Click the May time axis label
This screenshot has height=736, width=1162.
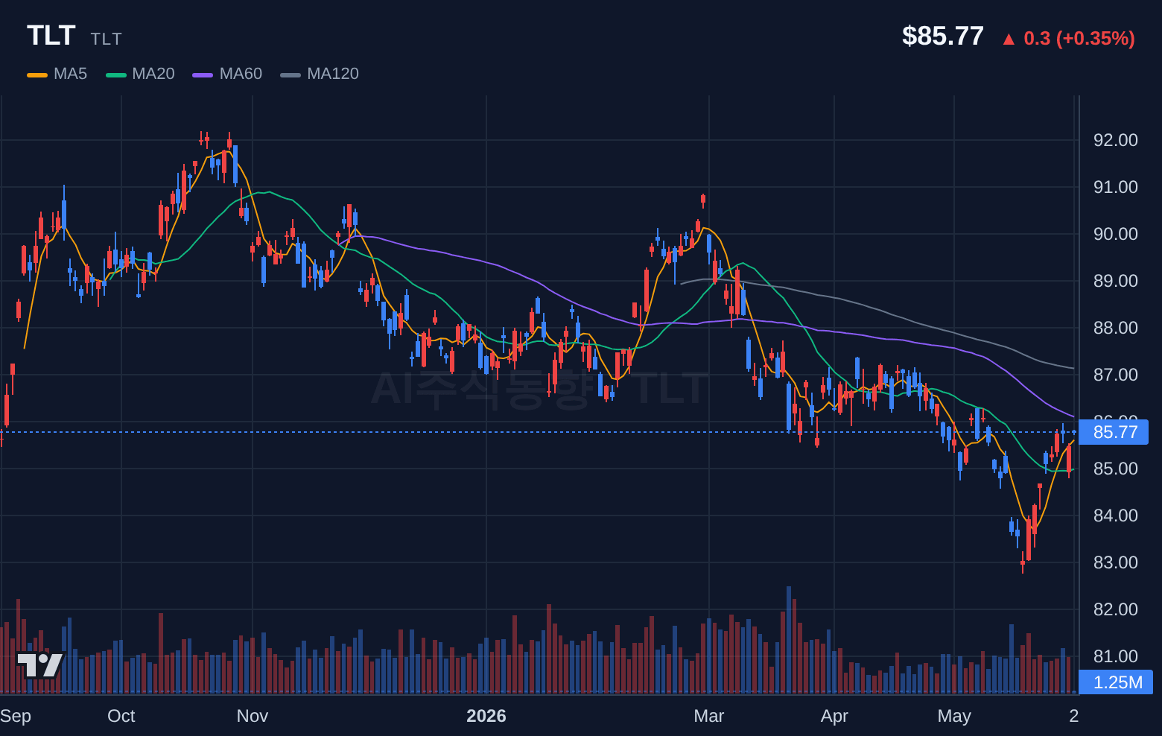pos(954,716)
